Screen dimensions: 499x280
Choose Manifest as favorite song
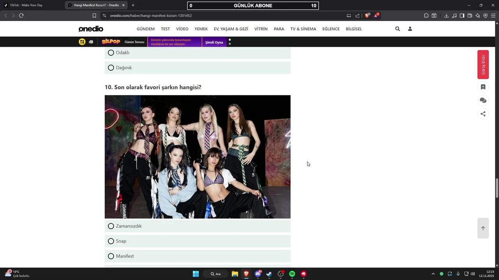pyautogui.click(x=197, y=256)
